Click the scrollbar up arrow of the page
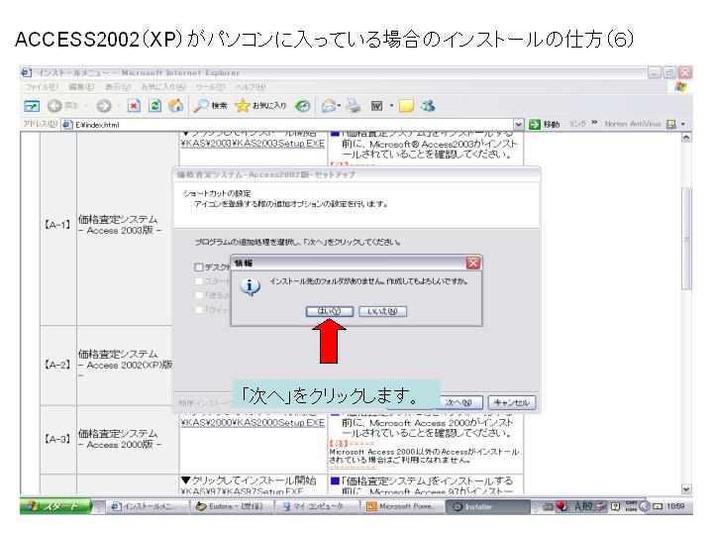This screenshot has height=535, width=713. pos(686,137)
